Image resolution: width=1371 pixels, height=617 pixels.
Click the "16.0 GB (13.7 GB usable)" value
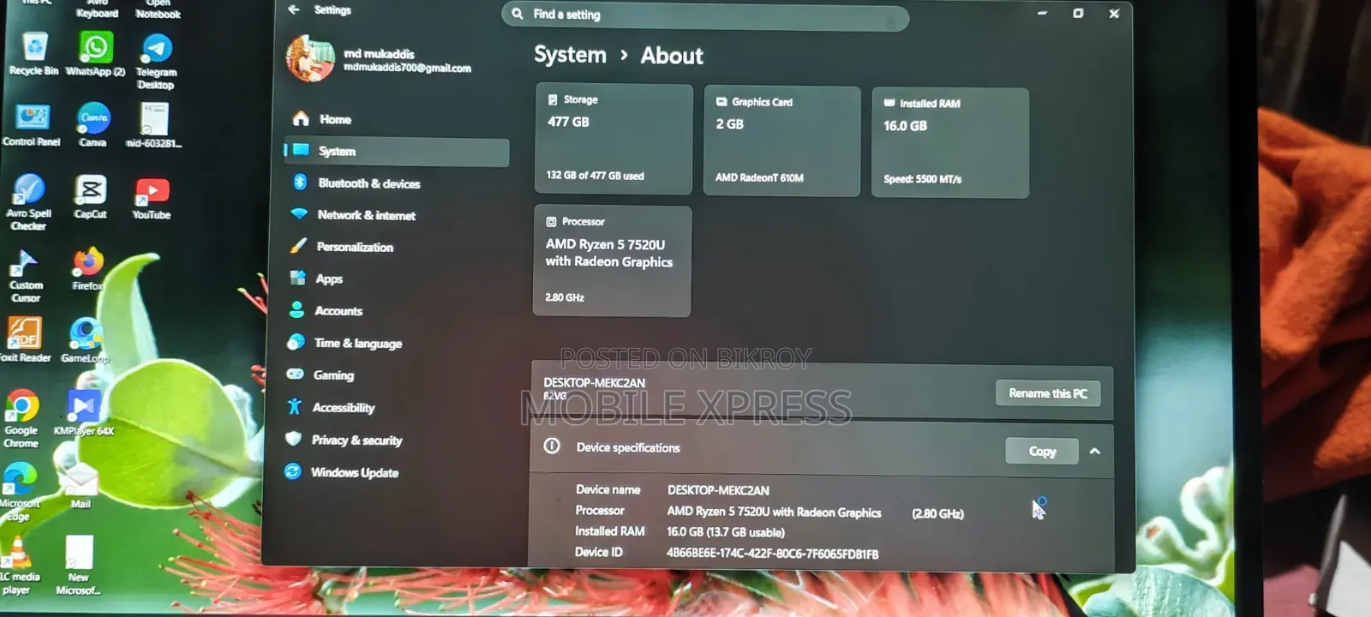[x=725, y=532]
